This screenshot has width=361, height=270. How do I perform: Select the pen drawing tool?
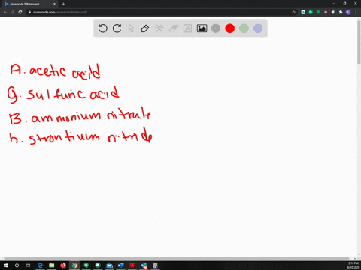145,28
